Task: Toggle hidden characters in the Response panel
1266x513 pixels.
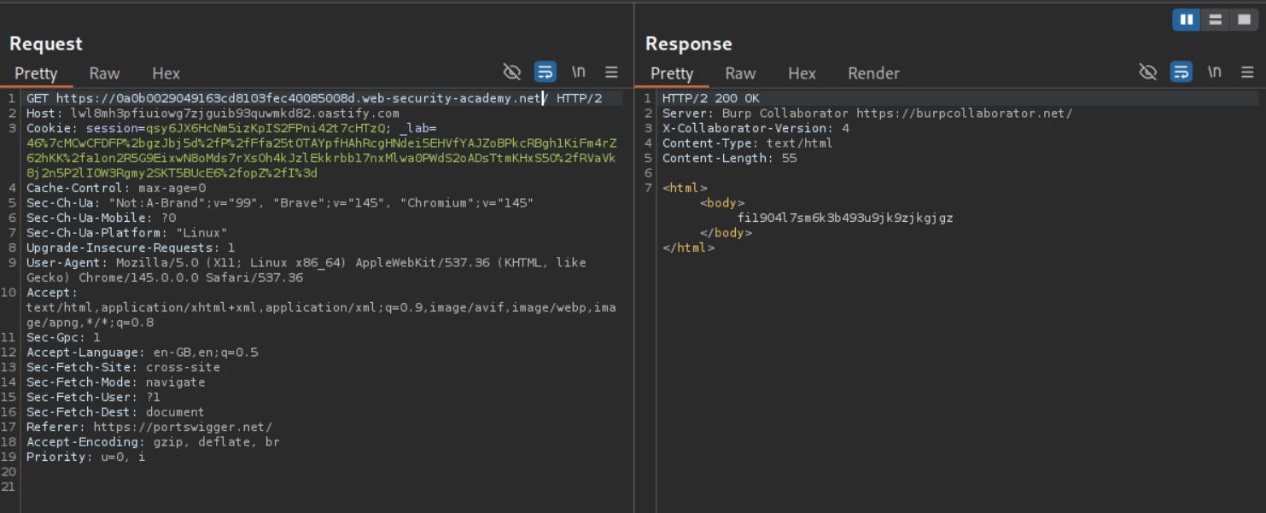Action: click(1148, 72)
